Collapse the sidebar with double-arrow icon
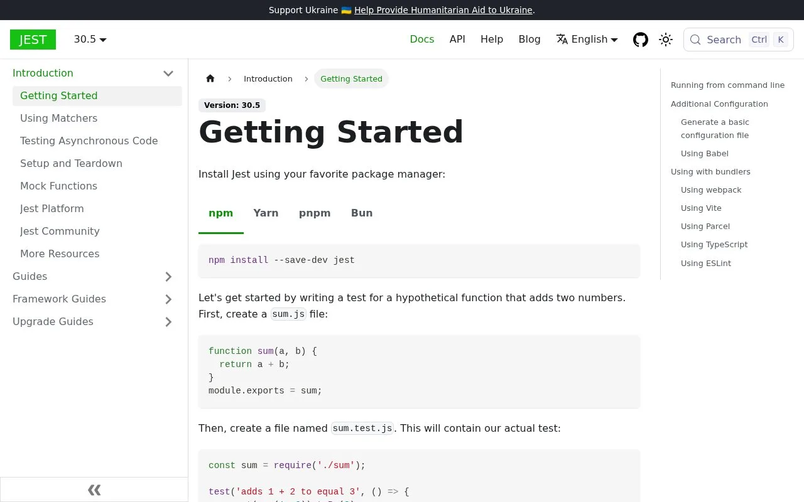The image size is (804, 502). pos(94,489)
